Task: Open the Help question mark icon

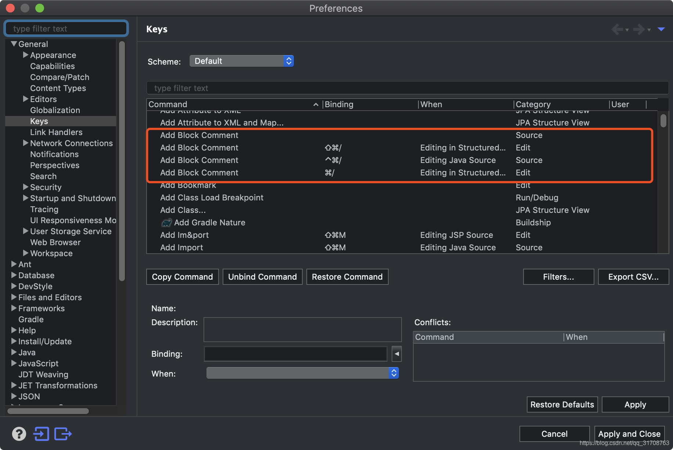Action: coord(19,434)
